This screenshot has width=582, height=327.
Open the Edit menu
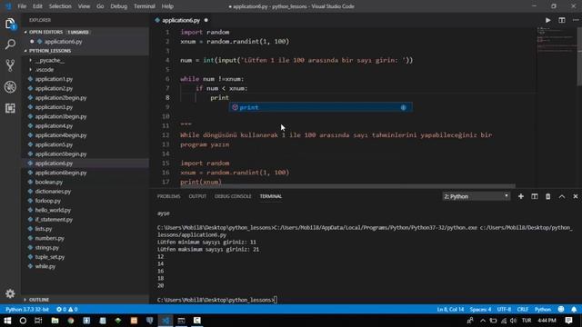[37, 6]
